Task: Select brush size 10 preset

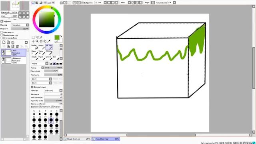Action: [34, 115]
